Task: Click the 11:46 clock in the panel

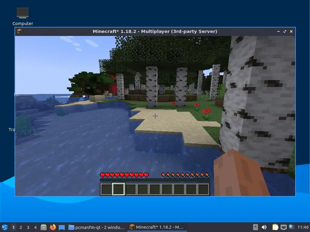Action: pos(303,227)
